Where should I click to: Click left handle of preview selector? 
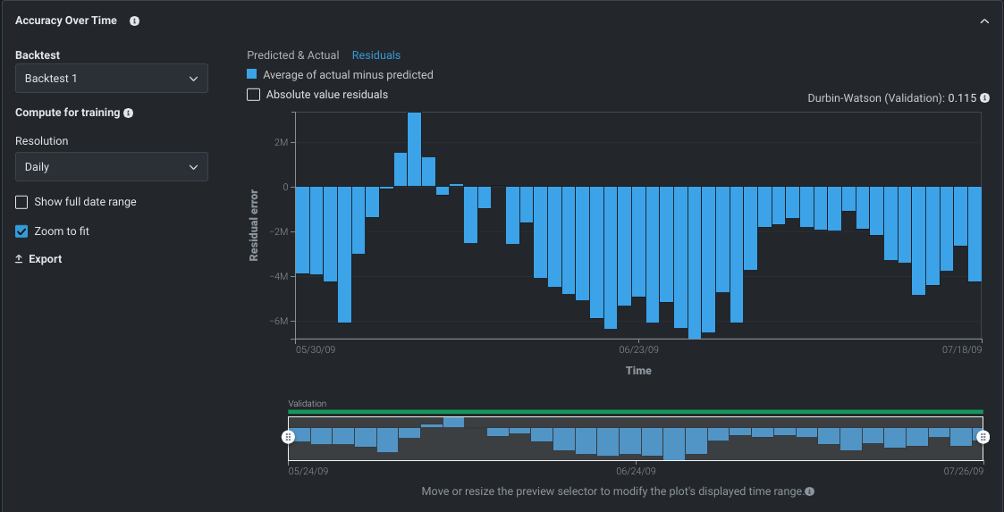pyautogui.click(x=288, y=437)
